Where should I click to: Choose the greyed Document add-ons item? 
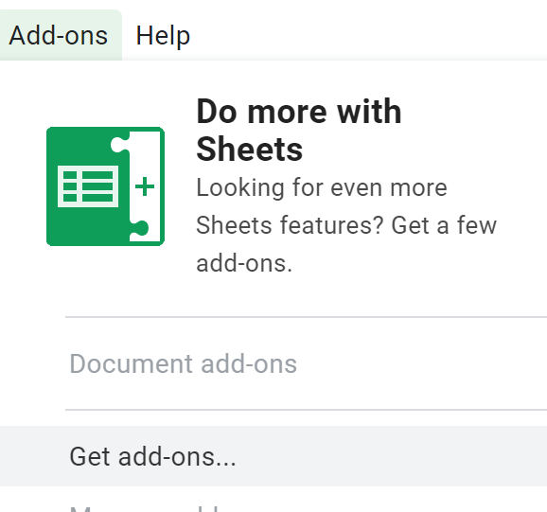coord(184,363)
